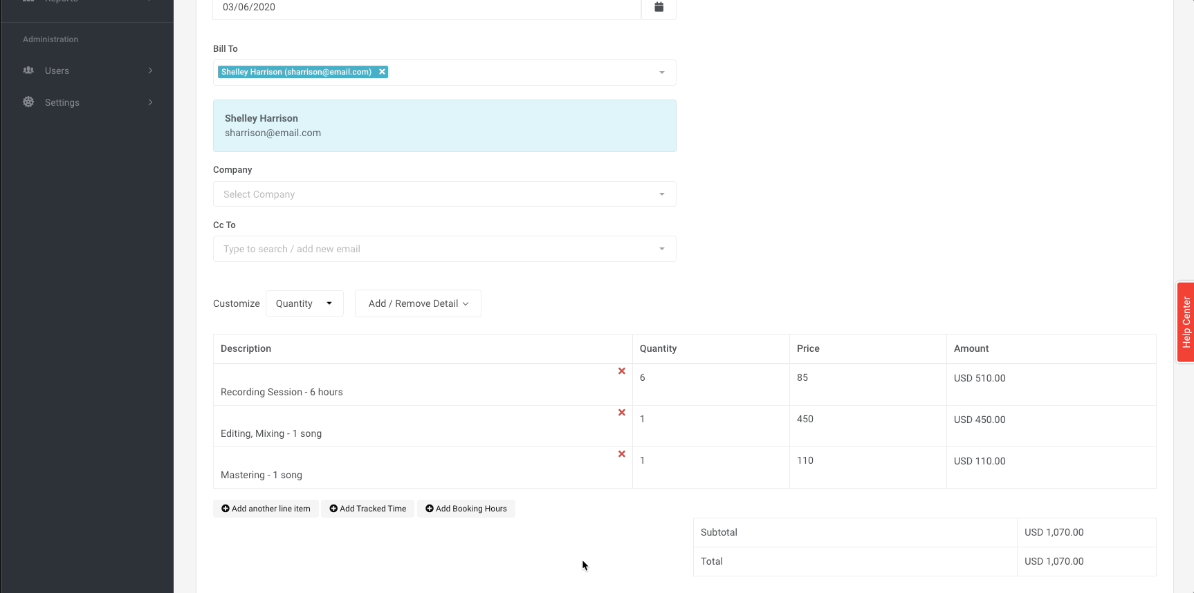
Task: Delete the Mastering line item
Action: [621, 454]
